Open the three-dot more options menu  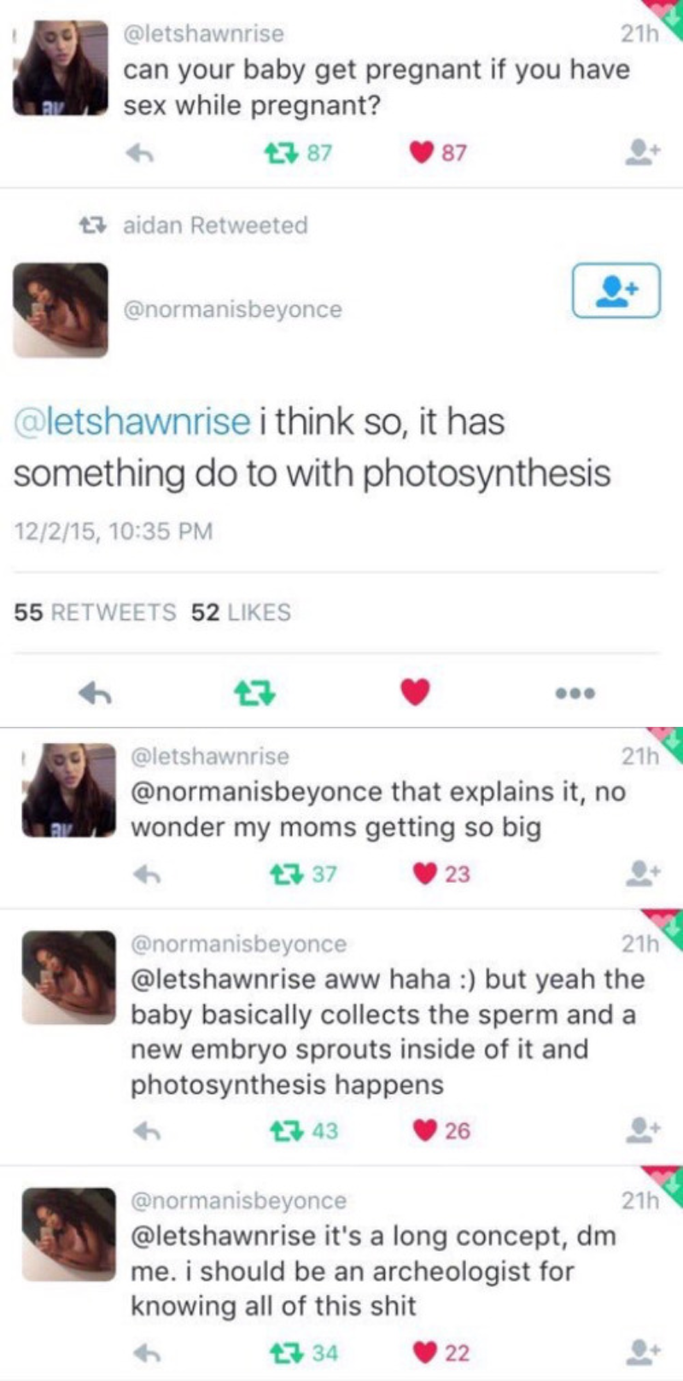coord(575,693)
